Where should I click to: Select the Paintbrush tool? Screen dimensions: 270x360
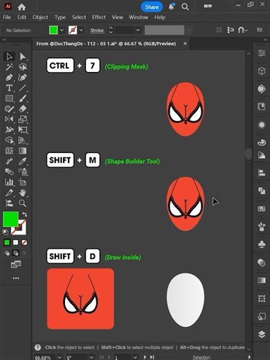point(23,98)
